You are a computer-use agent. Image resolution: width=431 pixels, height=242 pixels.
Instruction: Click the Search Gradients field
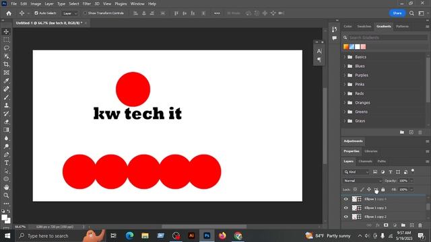tap(387, 38)
